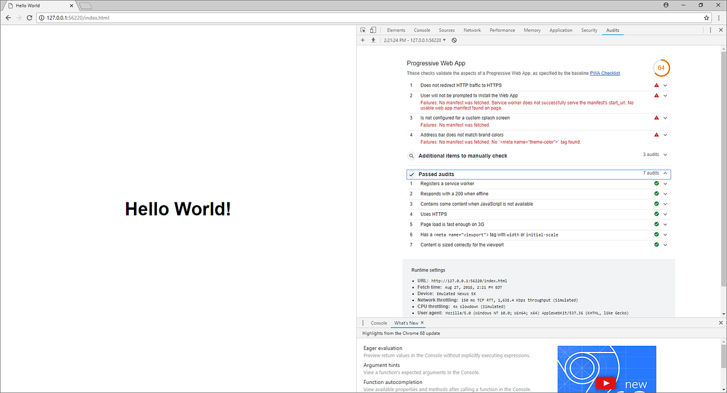
Task: Open the DevTools more options menu
Action: tap(710, 30)
